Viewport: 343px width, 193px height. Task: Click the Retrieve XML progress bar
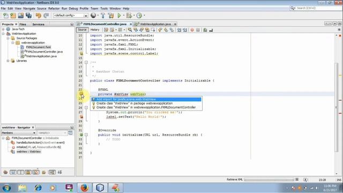pos(269,180)
